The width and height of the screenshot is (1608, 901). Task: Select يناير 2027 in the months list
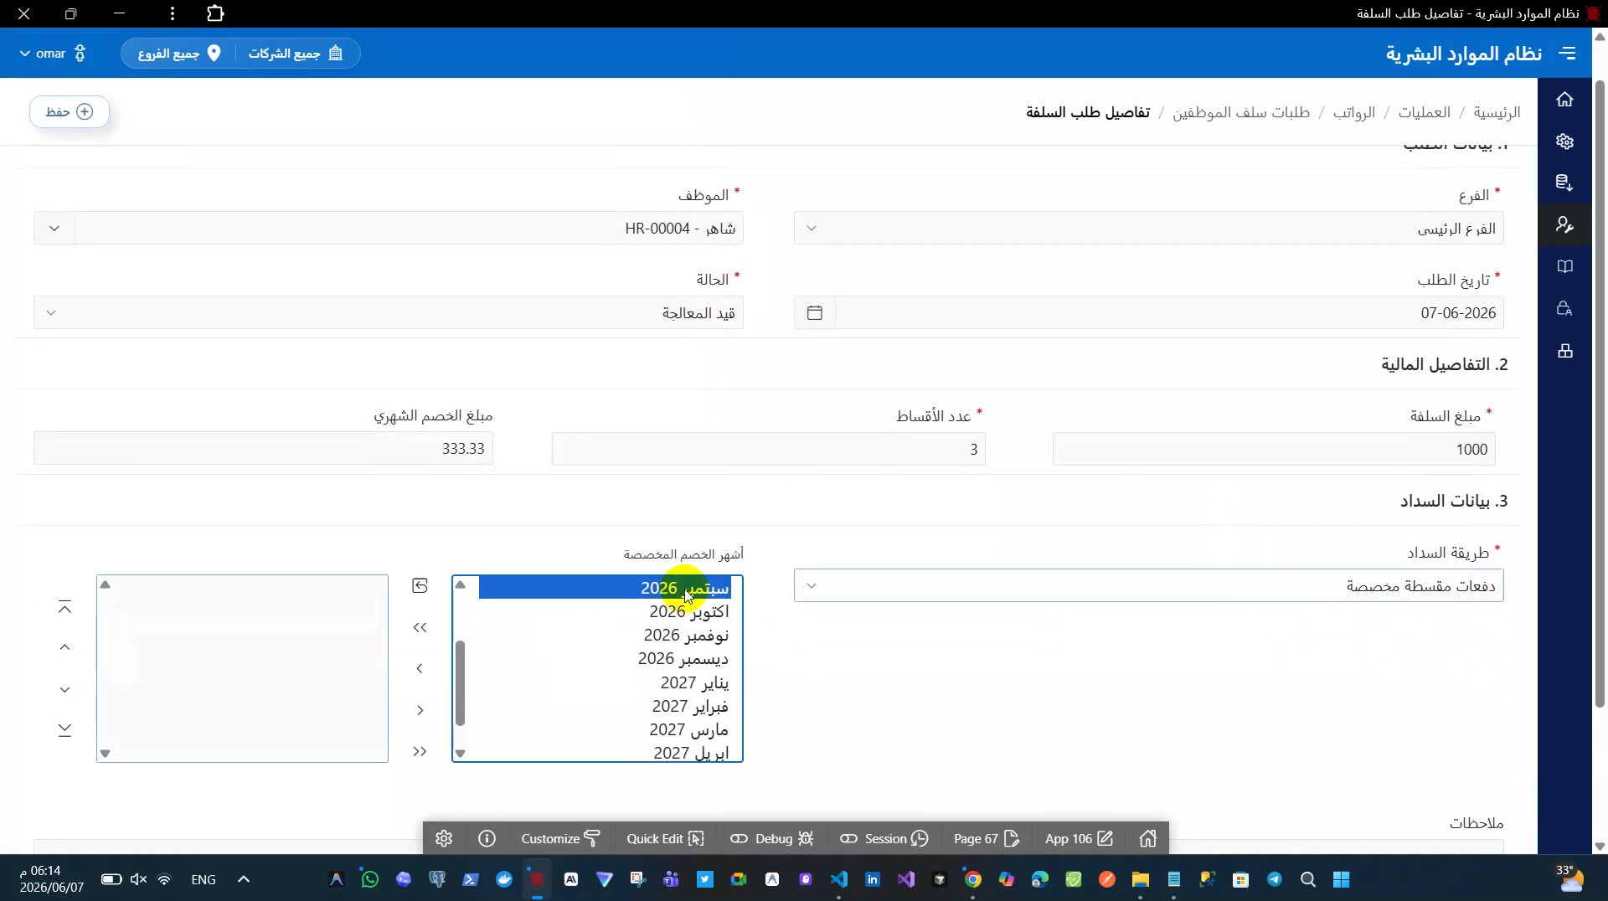coord(605,682)
